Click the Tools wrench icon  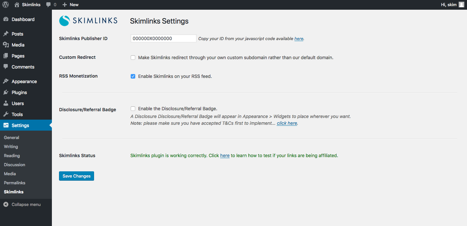click(6, 114)
